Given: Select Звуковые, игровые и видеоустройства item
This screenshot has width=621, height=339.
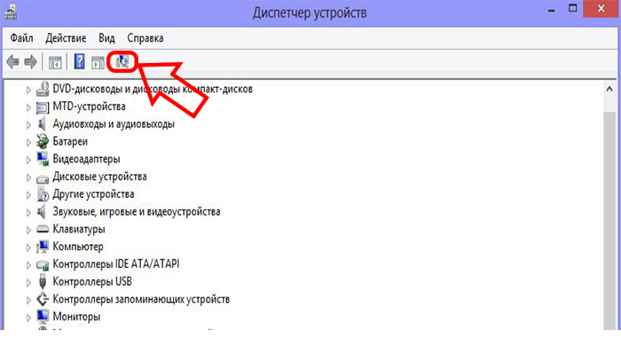Looking at the screenshot, I should (137, 211).
